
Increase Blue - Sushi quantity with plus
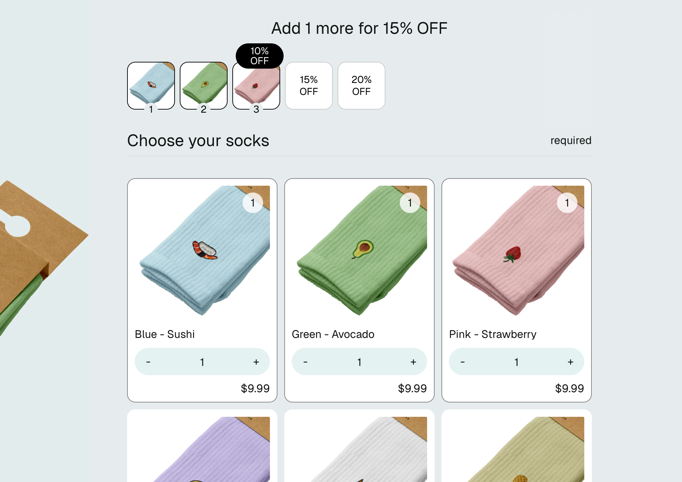tap(256, 362)
